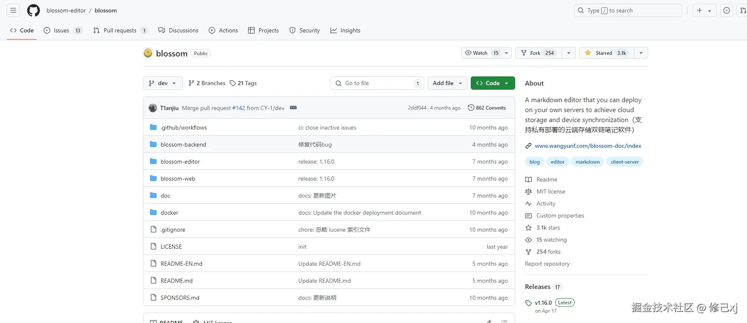This screenshot has width=747, height=323.
Task: Open the .github/workflows folder
Action: pyautogui.click(x=184, y=127)
